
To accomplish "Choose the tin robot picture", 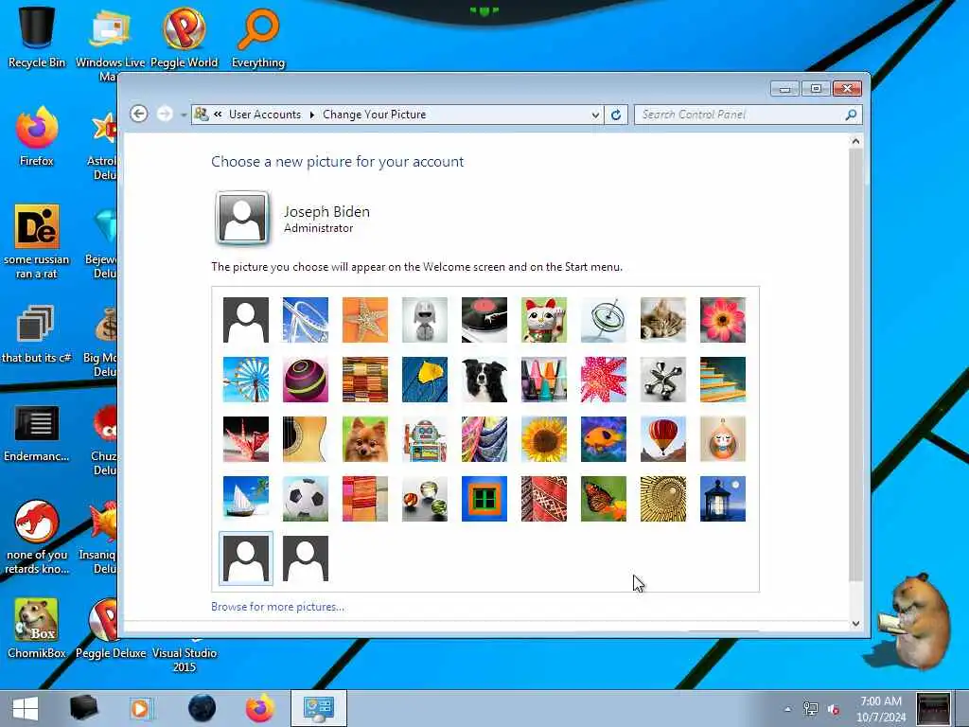I will (425, 439).
